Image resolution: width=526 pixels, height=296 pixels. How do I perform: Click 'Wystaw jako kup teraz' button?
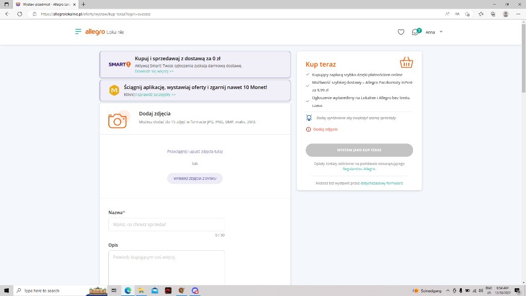pos(359,150)
